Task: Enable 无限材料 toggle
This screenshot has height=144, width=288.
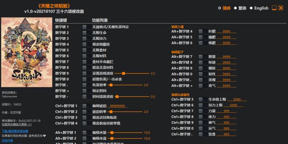Action: pos(86,56)
